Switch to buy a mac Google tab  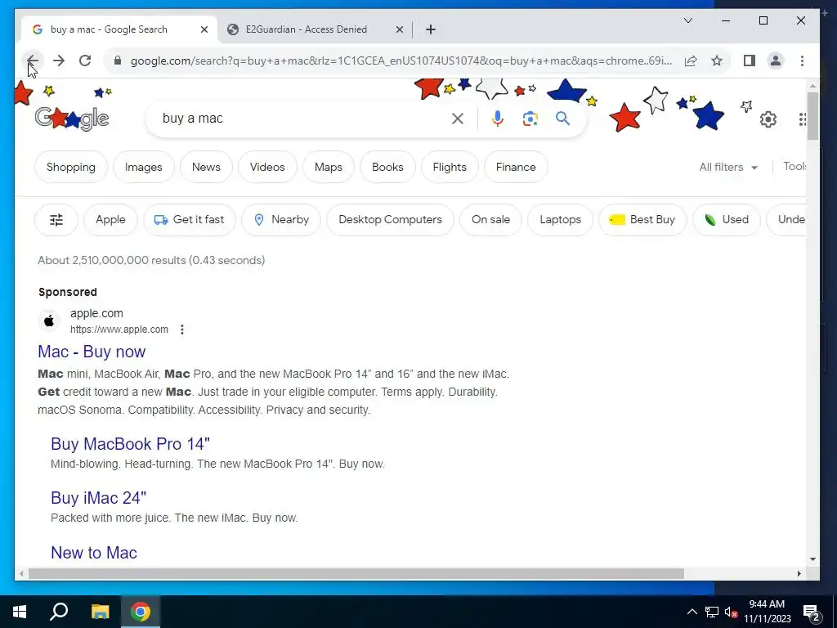(x=109, y=29)
